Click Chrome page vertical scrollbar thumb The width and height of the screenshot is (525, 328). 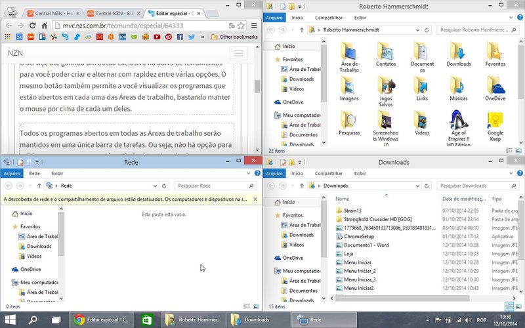257,86
